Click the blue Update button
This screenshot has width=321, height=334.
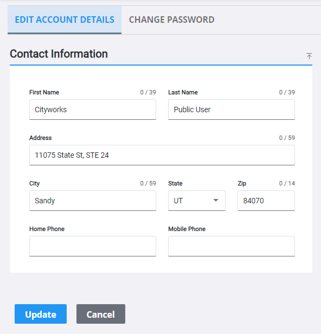[x=41, y=314]
